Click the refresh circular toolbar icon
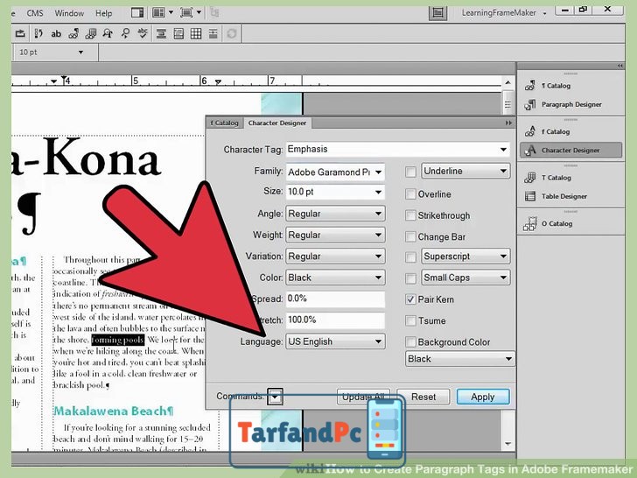Screen dimensions: 637x478 point(232,34)
